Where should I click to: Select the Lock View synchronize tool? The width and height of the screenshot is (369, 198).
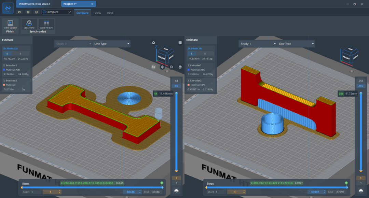(x=29, y=25)
